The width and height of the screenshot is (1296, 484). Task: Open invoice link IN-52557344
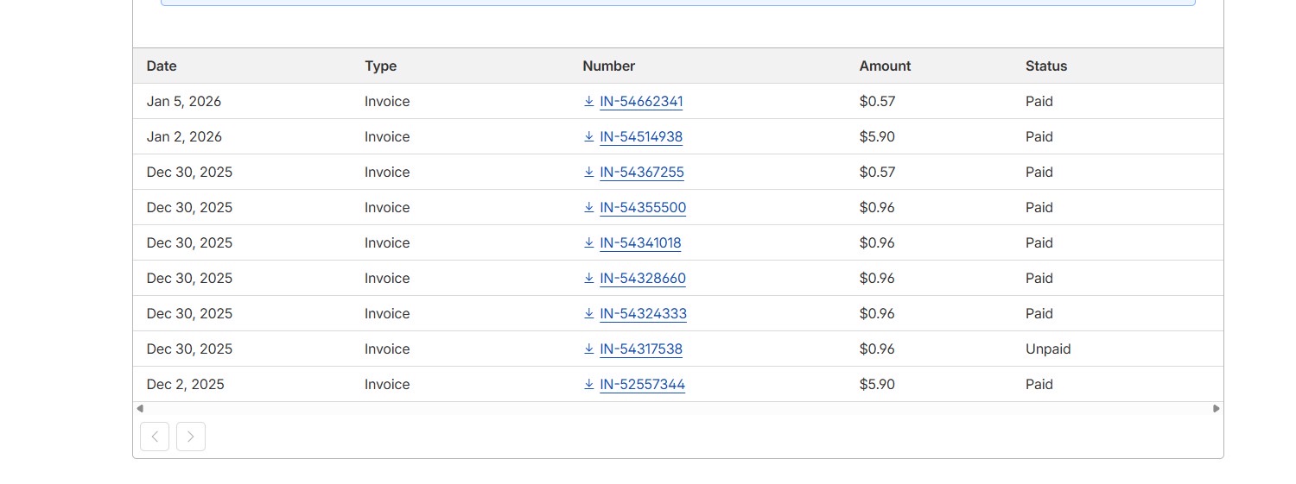pos(642,385)
